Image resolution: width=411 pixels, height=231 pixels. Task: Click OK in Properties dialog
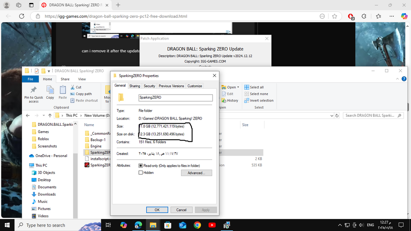(x=157, y=210)
